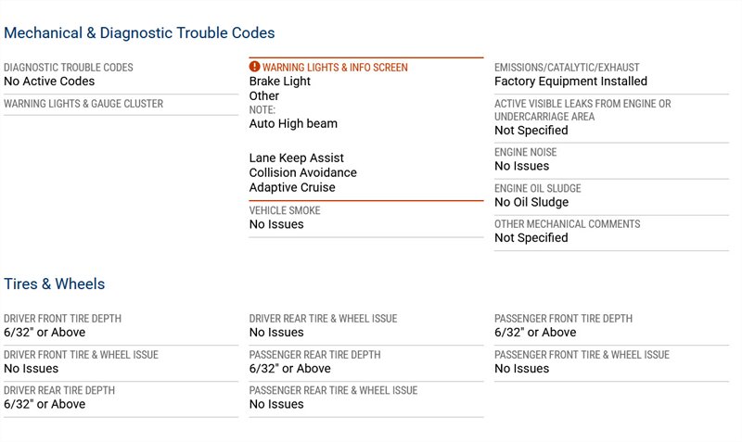Click the warning alert icon beside Warning Lights

[x=255, y=68]
